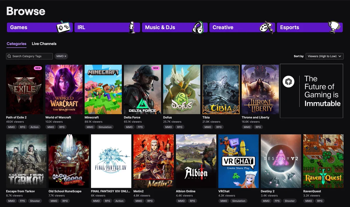Screen dimensions: 350x207
Task: Click the Action tag under Final Fantasy XIV
Action: [x=119, y=201]
